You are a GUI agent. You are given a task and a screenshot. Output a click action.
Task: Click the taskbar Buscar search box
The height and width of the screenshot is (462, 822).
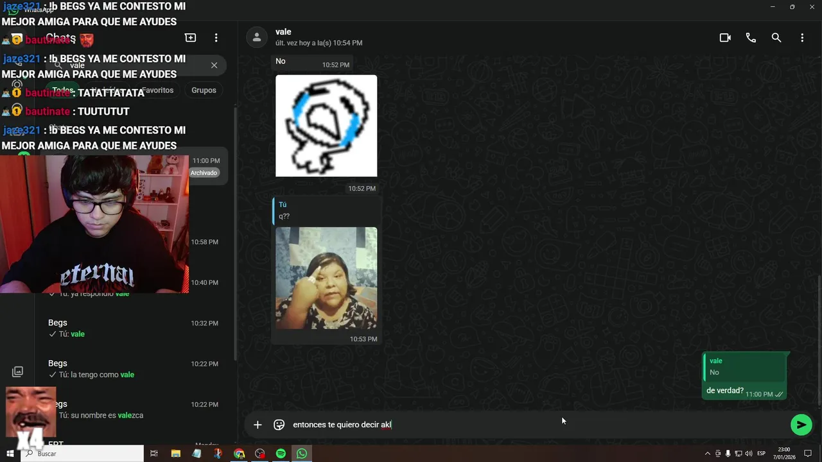tap(82, 454)
